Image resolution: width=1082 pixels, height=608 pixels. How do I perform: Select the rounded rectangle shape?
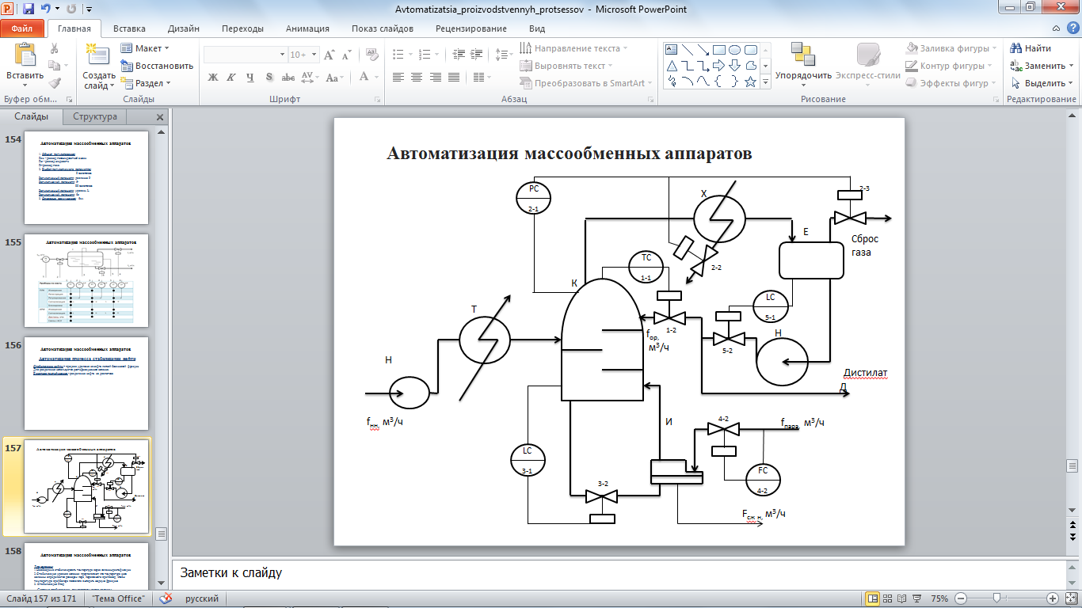click(749, 48)
